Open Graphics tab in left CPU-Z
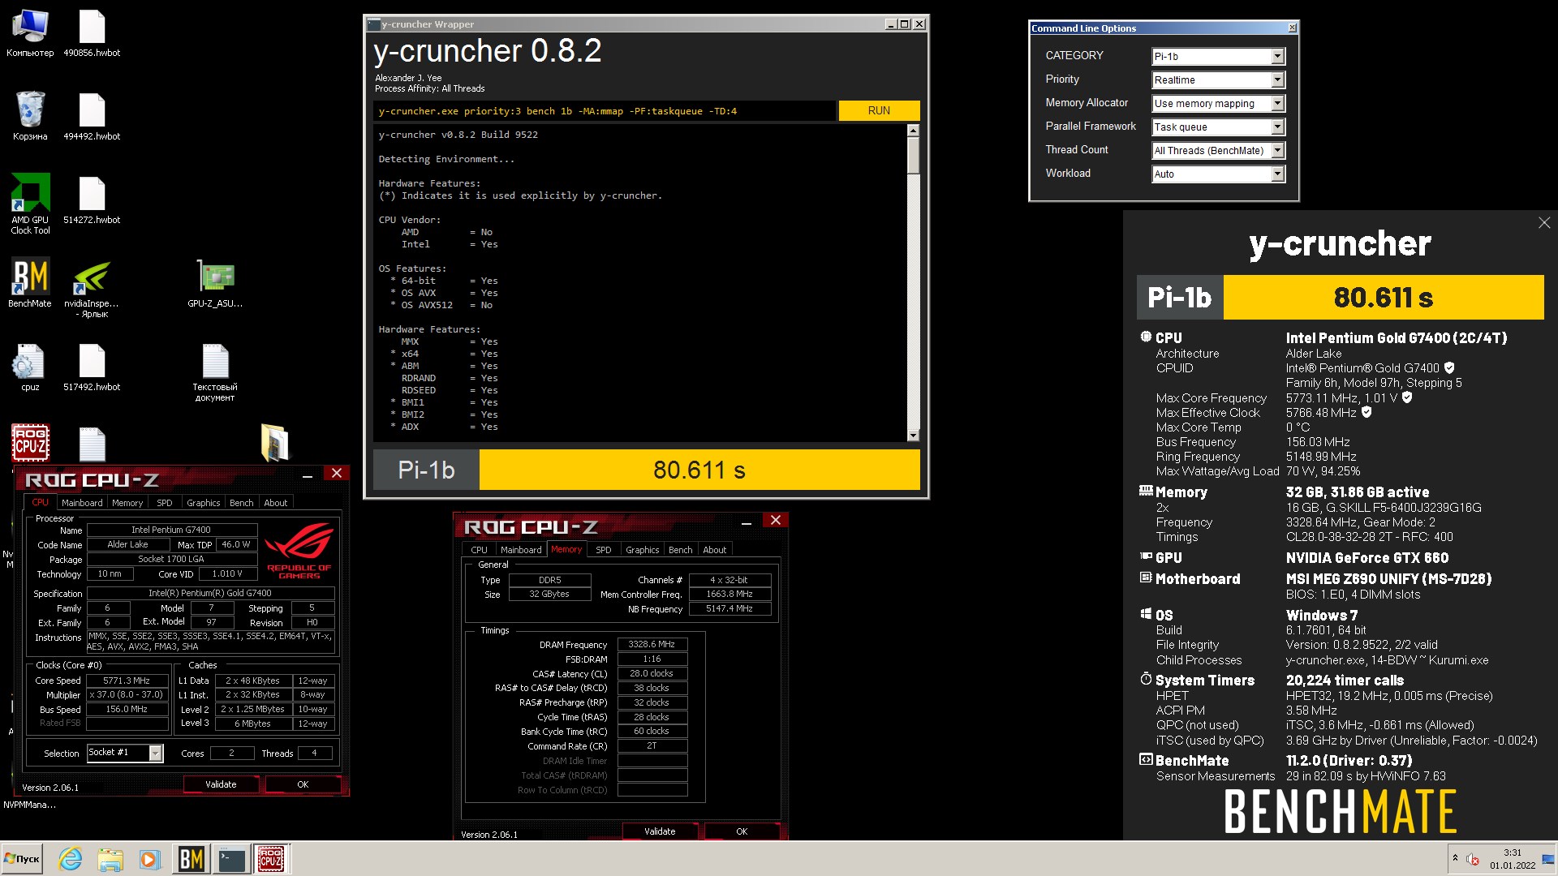1558x876 pixels. 203,503
